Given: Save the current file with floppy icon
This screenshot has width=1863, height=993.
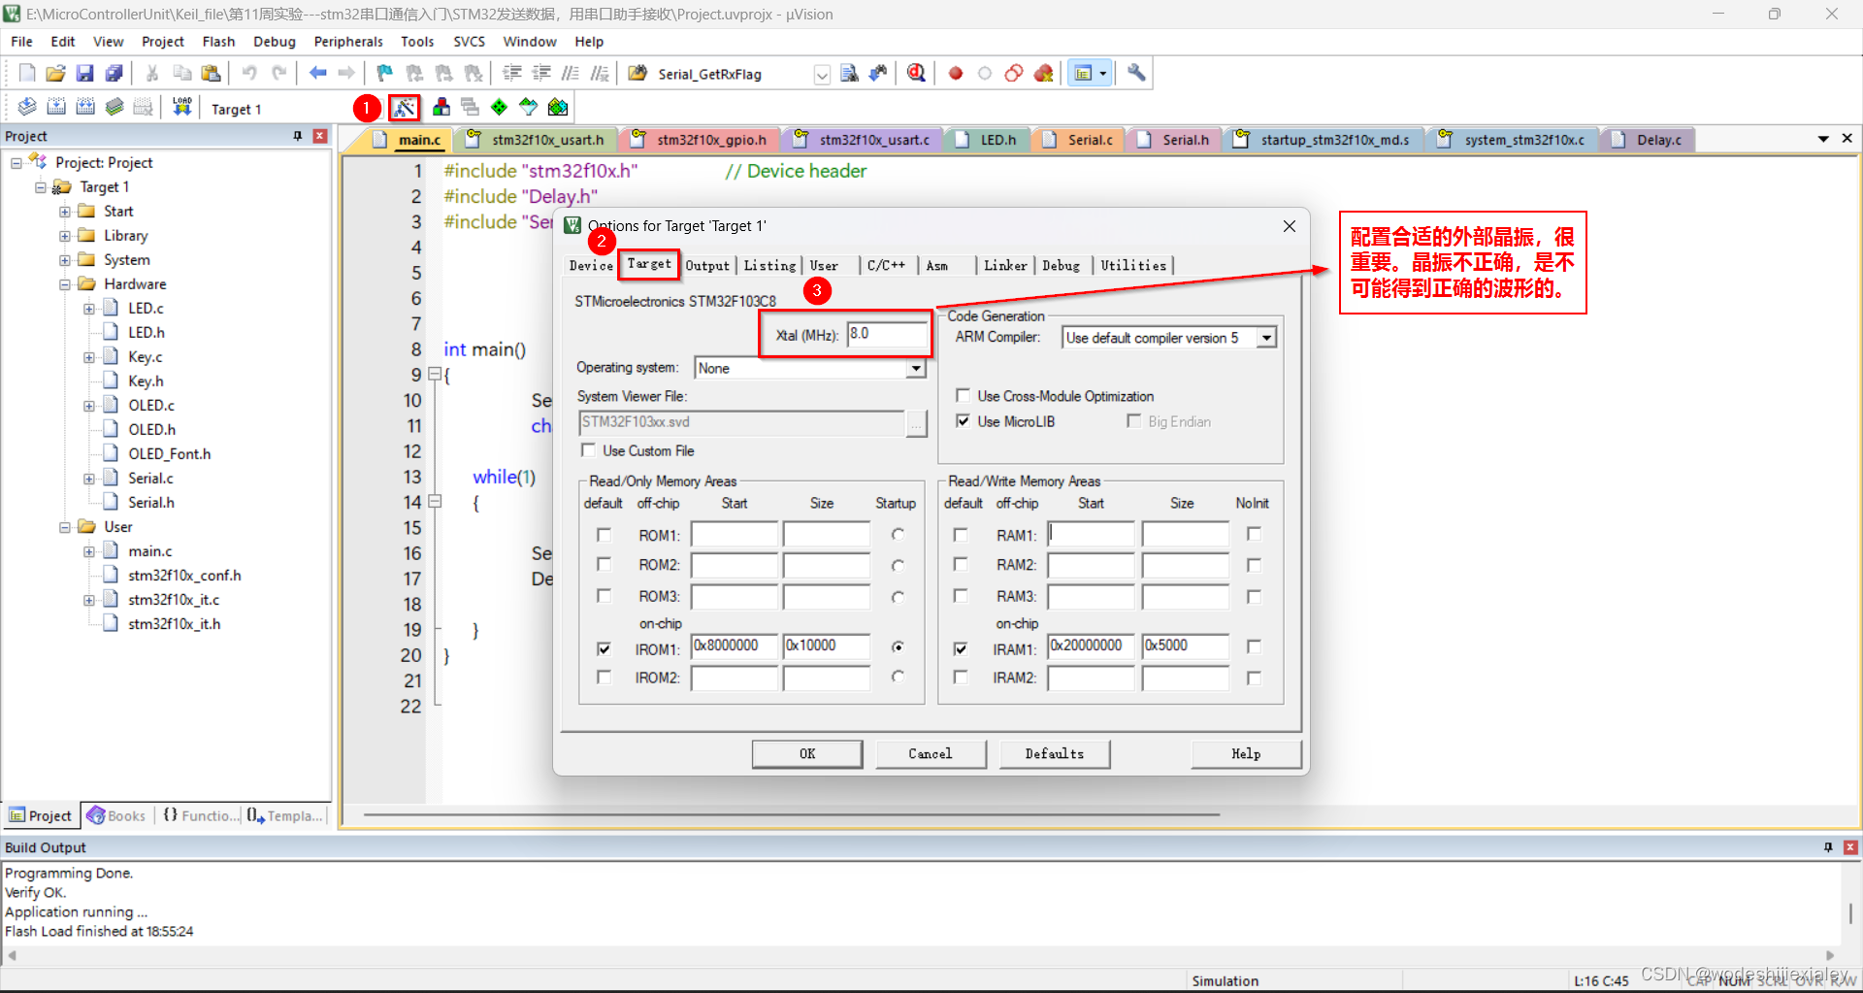Looking at the screenshot, I should tap(85, 73).
